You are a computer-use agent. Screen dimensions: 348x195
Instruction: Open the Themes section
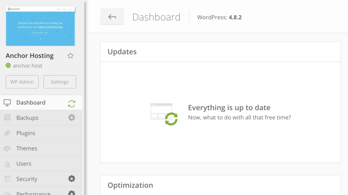[27, 148]
